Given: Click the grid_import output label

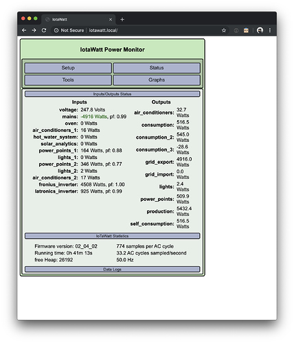Looking at the screenshot, I should pos(159,174).
